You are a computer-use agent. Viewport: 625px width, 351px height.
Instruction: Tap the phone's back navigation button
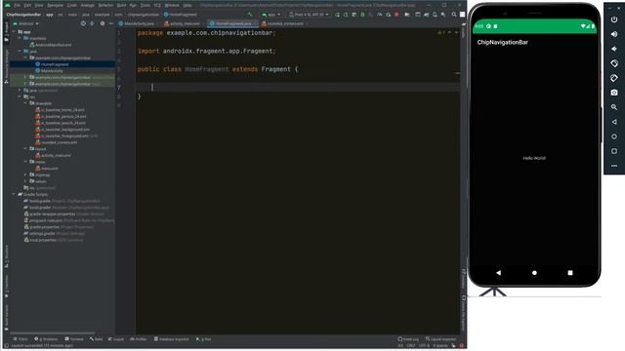498,273
